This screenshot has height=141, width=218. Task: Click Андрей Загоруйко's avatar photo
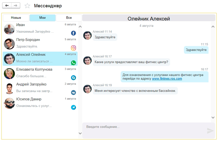click(x=9, y=88)
